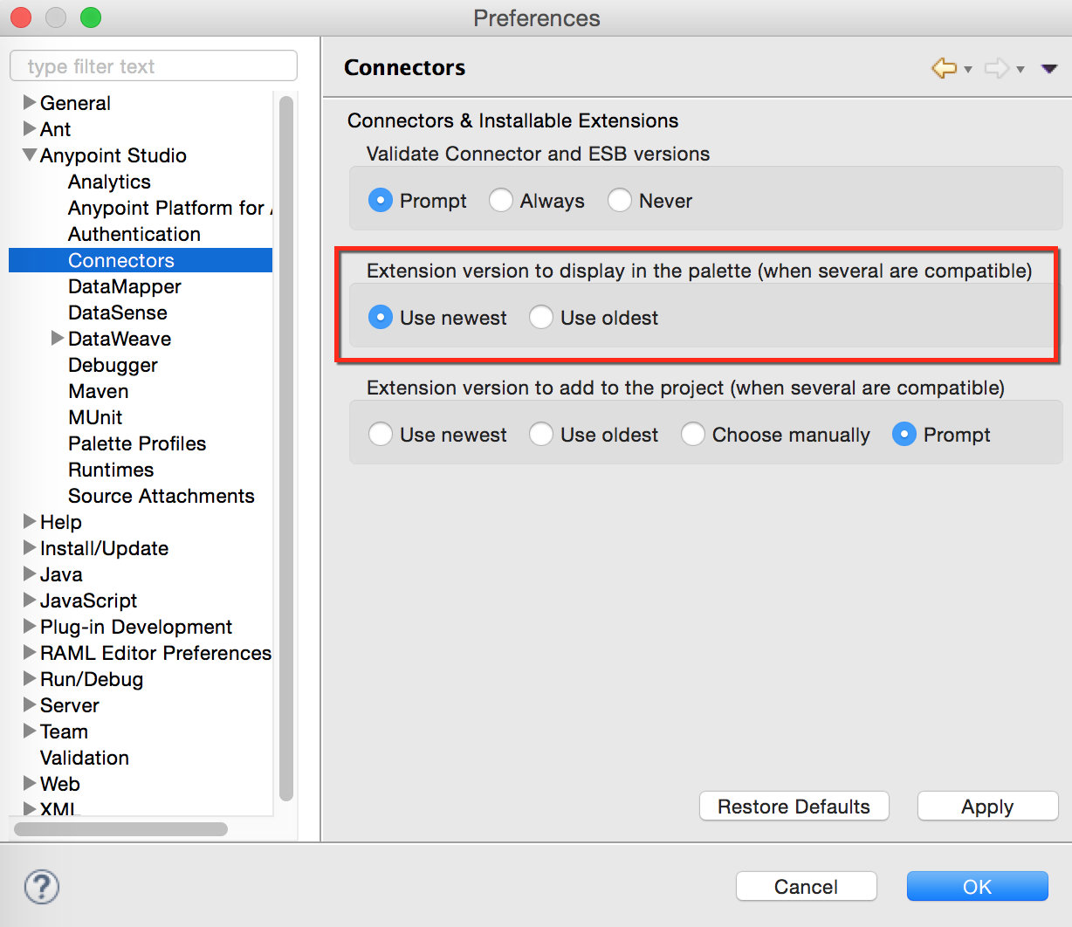Click the forward navigation arrow icon

pos(996,68)
